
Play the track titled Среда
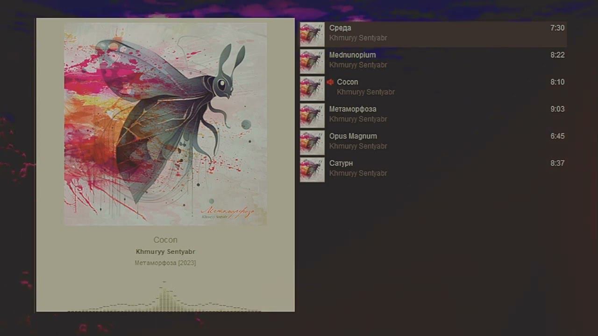click(340, 28)
